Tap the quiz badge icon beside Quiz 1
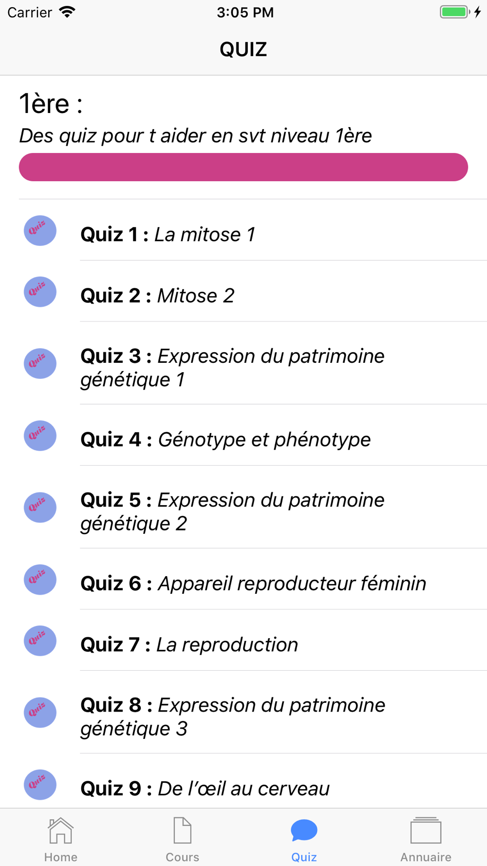This screenshot has height=866, width=487. click(40, 230)
